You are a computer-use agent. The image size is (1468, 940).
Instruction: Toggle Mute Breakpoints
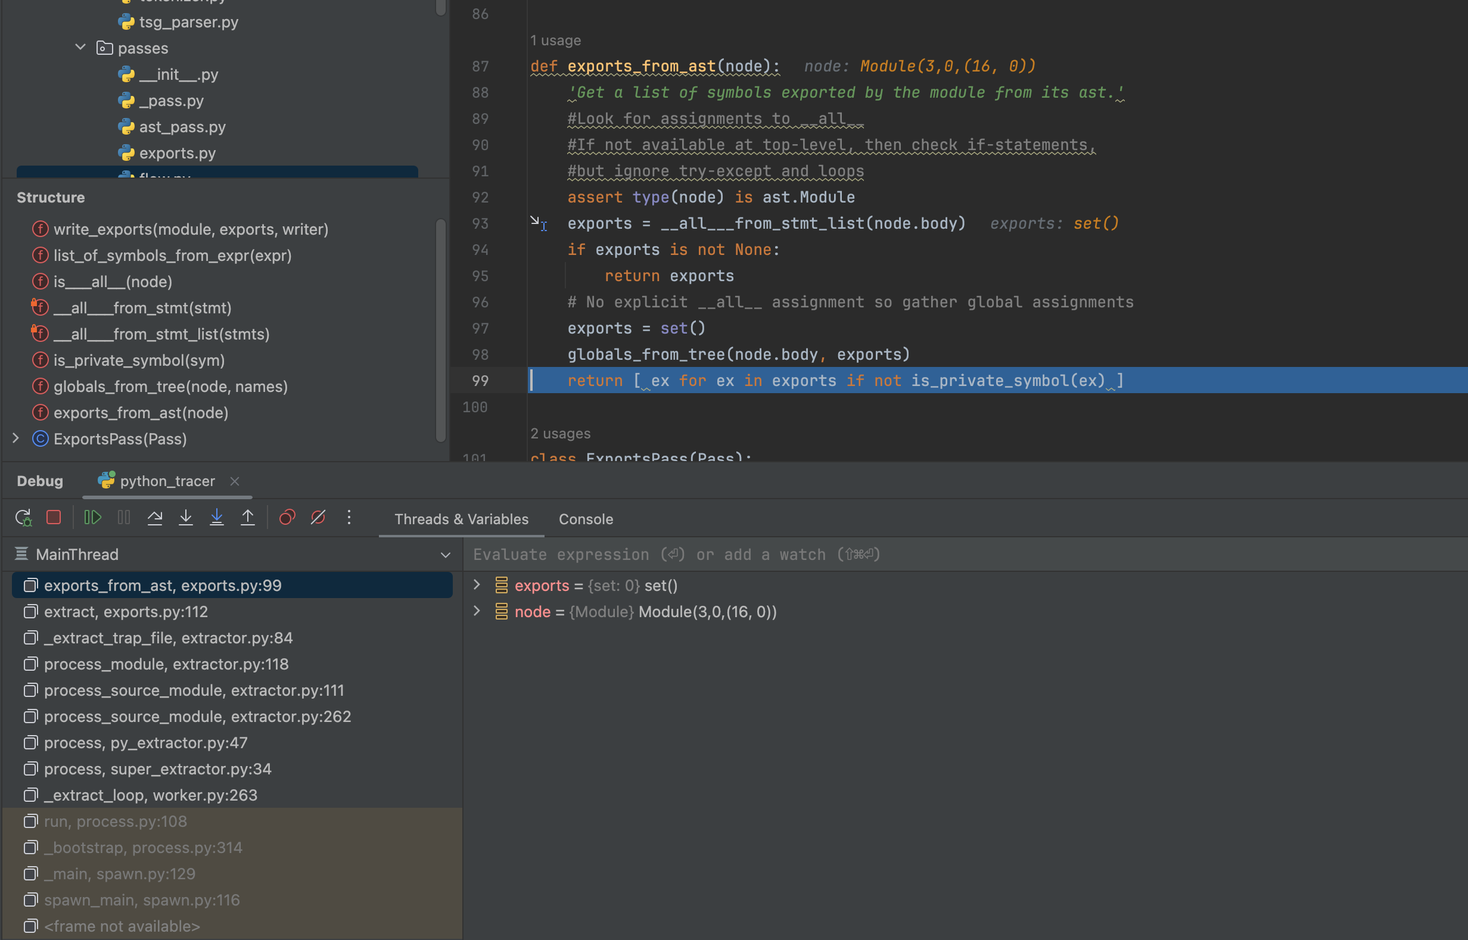[x=318, y=518]
